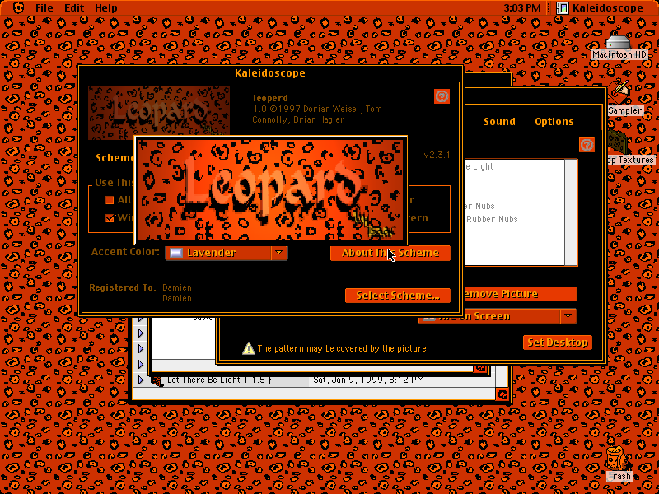Enable the unchecked 'Alt' checkbox
The height and width of the screenshot is (494, 659).
pyautogui.click(x=110, y=200)
